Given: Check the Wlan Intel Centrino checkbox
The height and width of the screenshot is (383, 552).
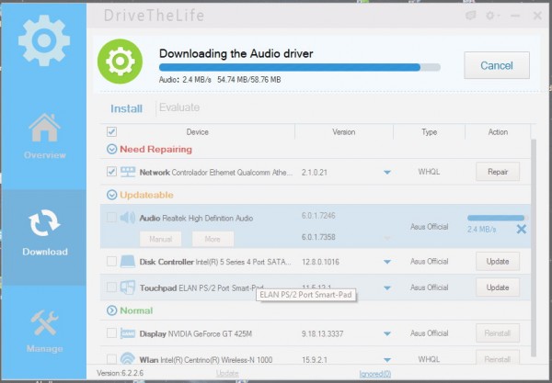Looking at the screenshot, I should pos(111,359).
